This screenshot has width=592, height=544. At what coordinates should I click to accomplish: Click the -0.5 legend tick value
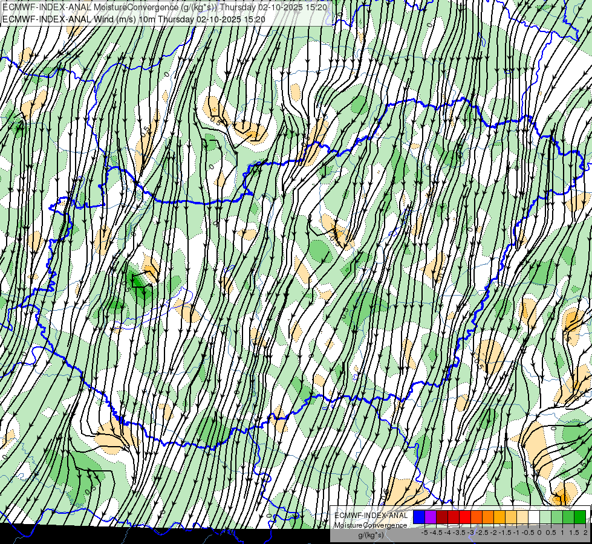coord(528,533)
